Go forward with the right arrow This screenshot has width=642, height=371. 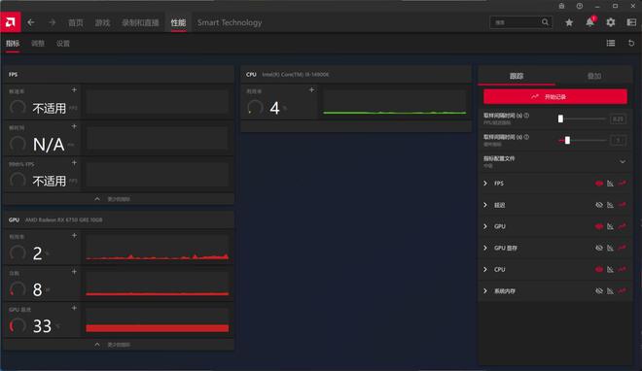pyautogui.click(x=52, y=22)
